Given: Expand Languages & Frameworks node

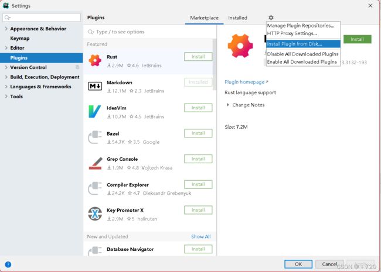Looking at the screenshot, I should coord(6,87).
